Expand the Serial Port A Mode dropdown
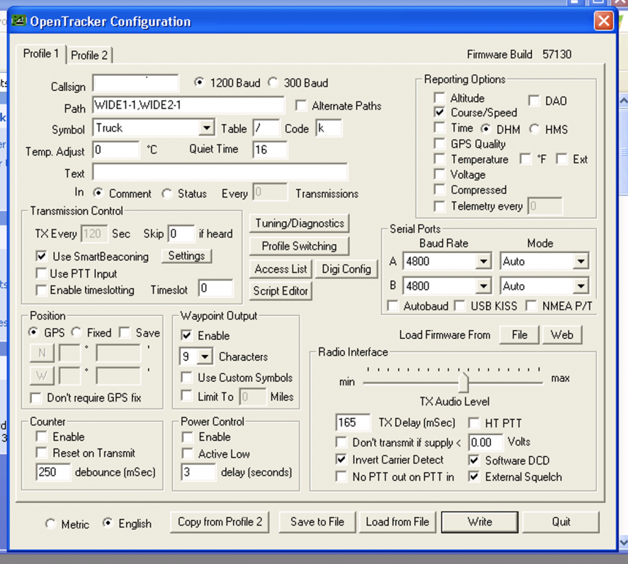 (580, 262)
